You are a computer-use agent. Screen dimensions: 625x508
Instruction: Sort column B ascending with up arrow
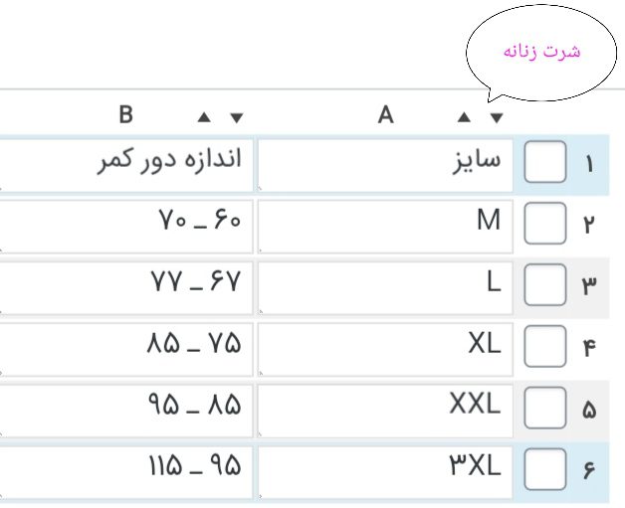click(204, 117)
